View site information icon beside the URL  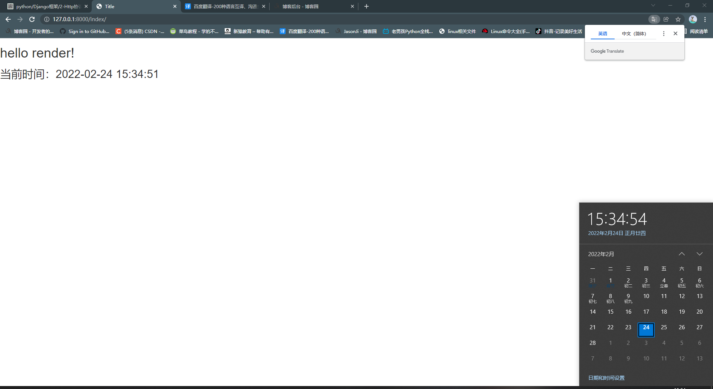[x=47, y=19]
